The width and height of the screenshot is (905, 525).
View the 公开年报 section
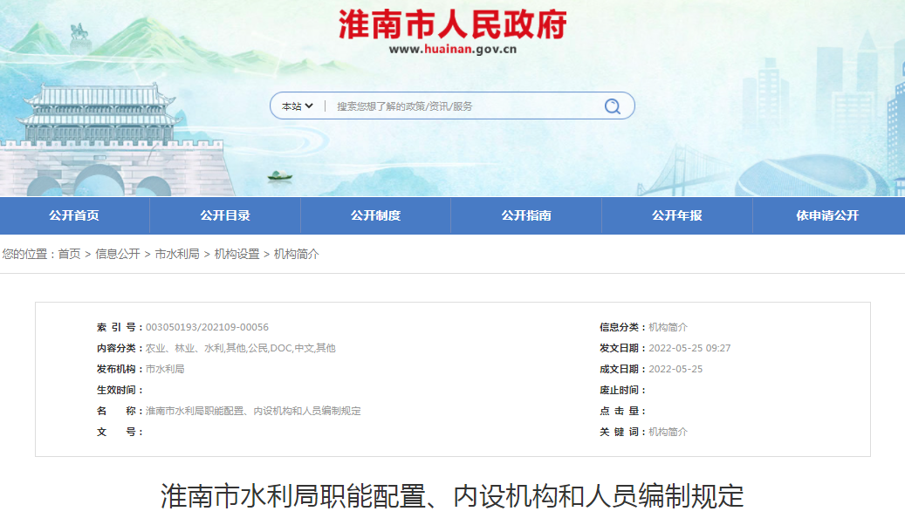tap(676, 215)
